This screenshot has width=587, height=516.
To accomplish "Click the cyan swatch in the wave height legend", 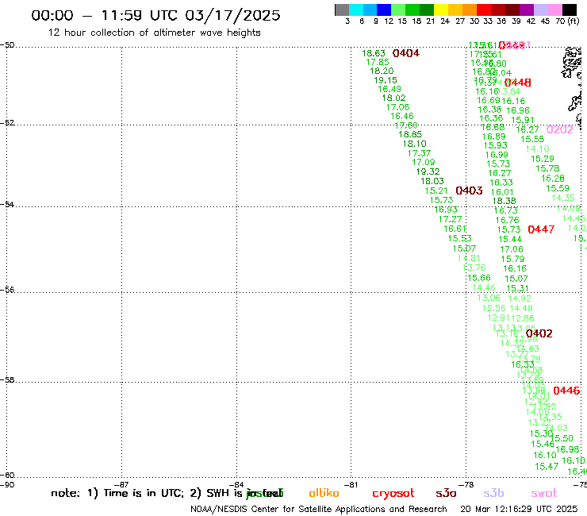I will 356,10.
